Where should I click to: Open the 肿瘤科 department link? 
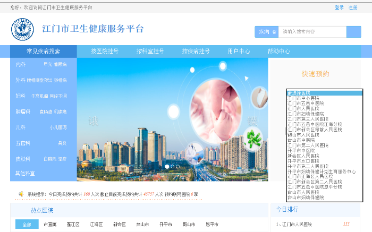coord(23,112)
